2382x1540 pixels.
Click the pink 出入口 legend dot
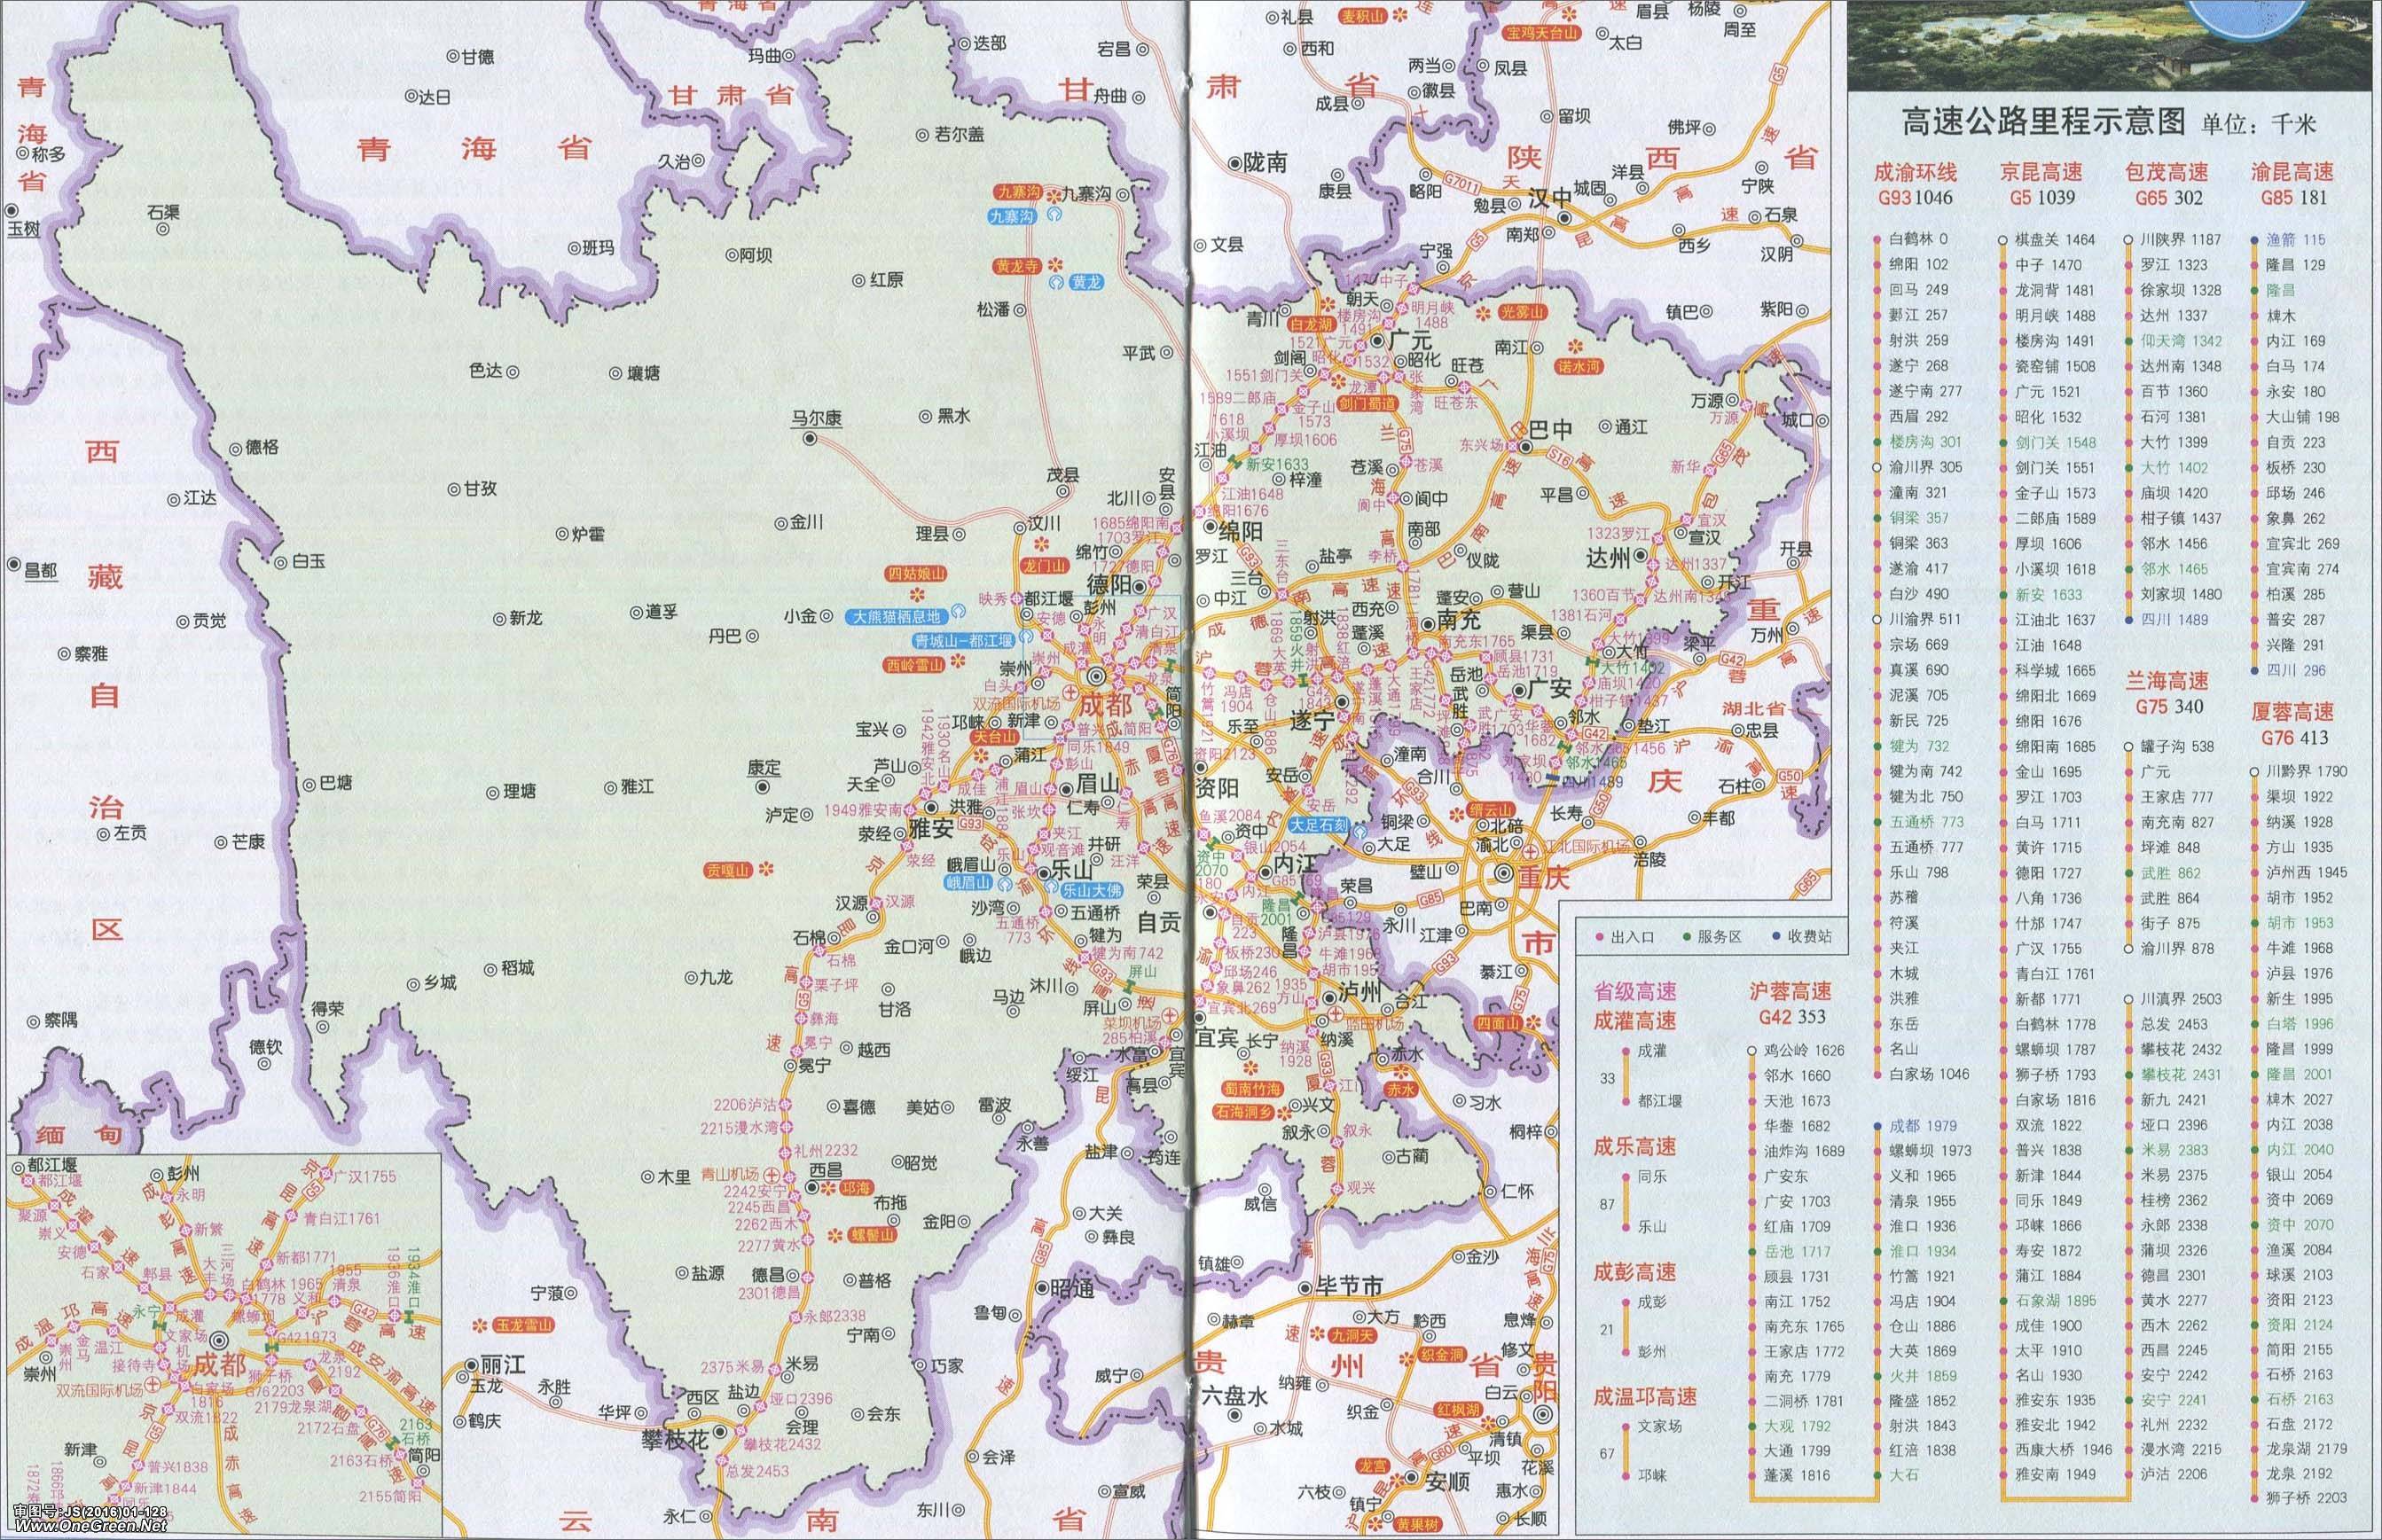point(1602,937)
